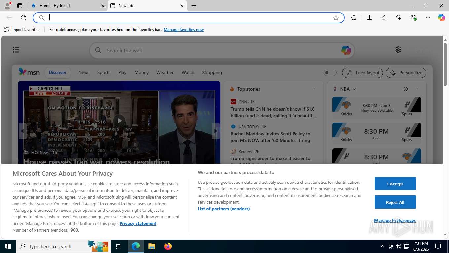
Task: Open List of partners (vendors) link
Action: [224, 209]
